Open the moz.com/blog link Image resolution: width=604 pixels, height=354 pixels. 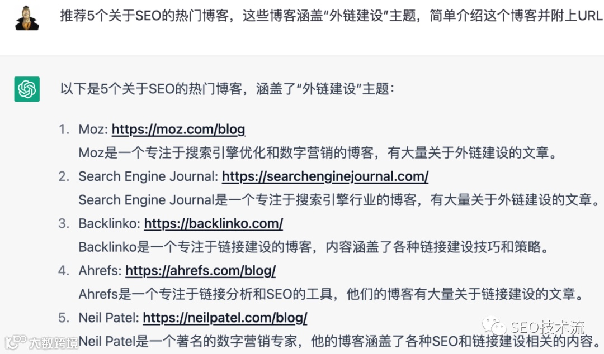178,130
